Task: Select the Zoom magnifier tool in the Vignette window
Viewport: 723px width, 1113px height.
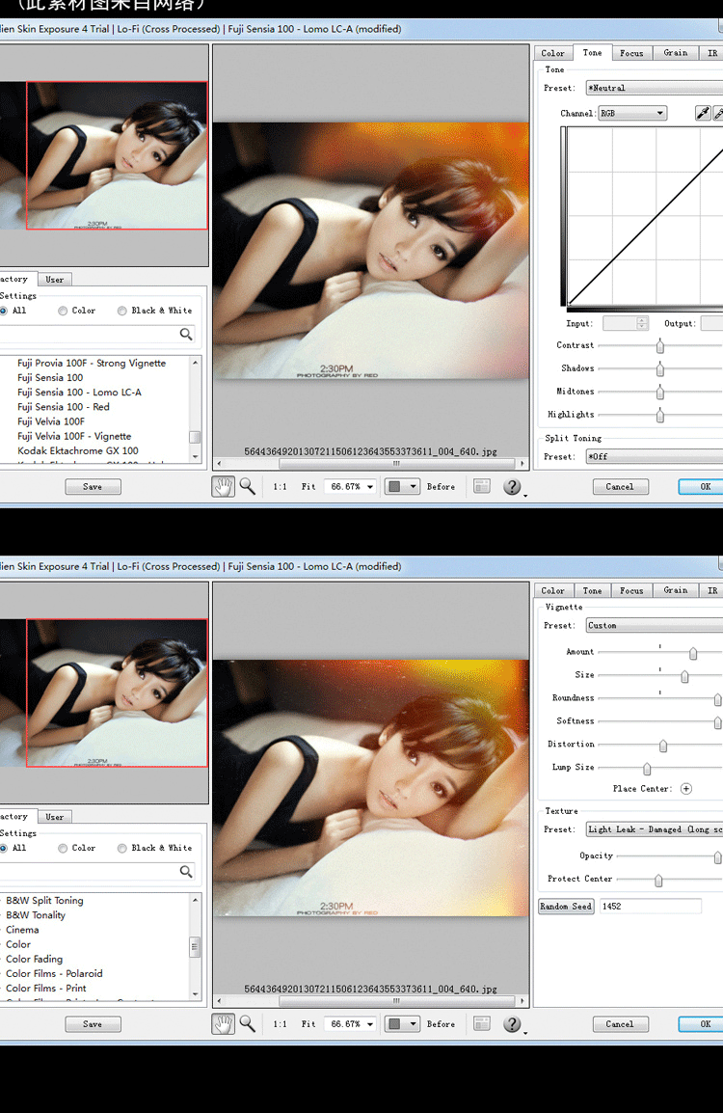Action: click(247, 1023)
